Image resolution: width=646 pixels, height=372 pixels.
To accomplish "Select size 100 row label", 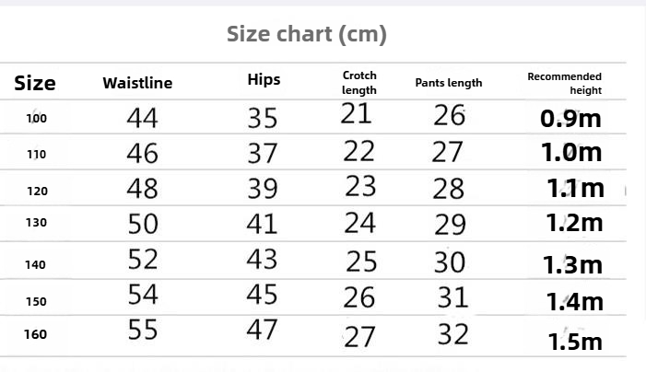I will tap(36, 119).
